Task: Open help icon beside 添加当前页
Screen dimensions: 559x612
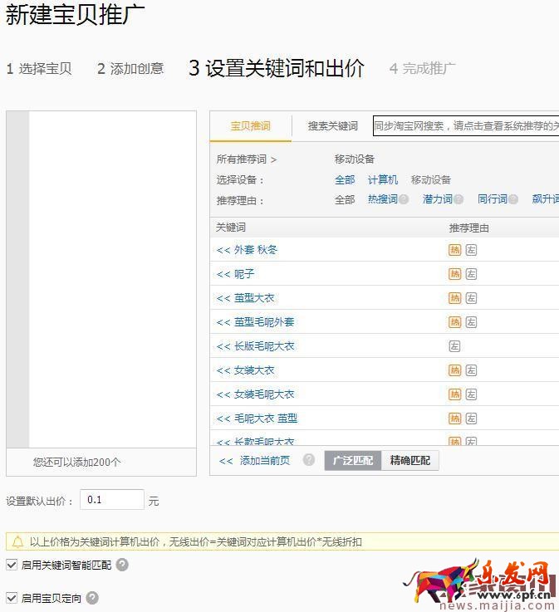Action: point(309,460)
